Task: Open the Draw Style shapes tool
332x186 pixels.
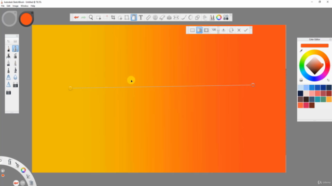Action: click(197, 18)
